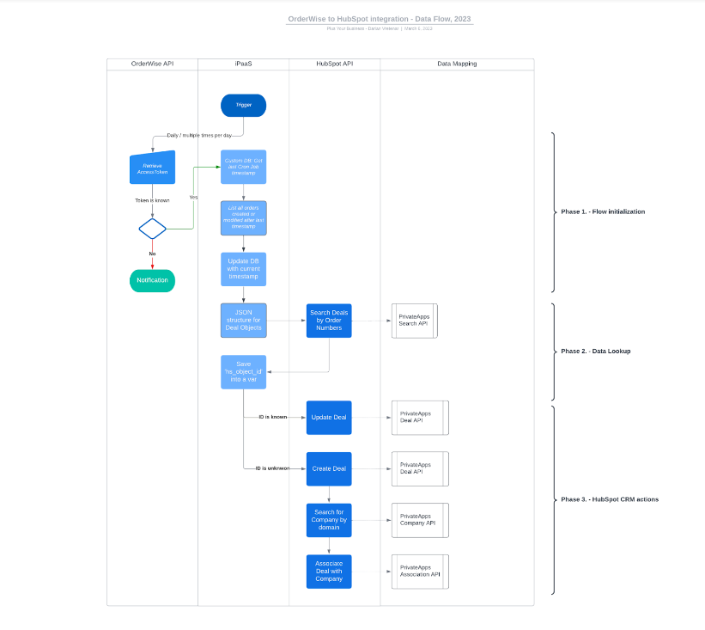Click the ID is unknown connector label
The width and height of the screenshot is (705, 630).
(272, 468)
